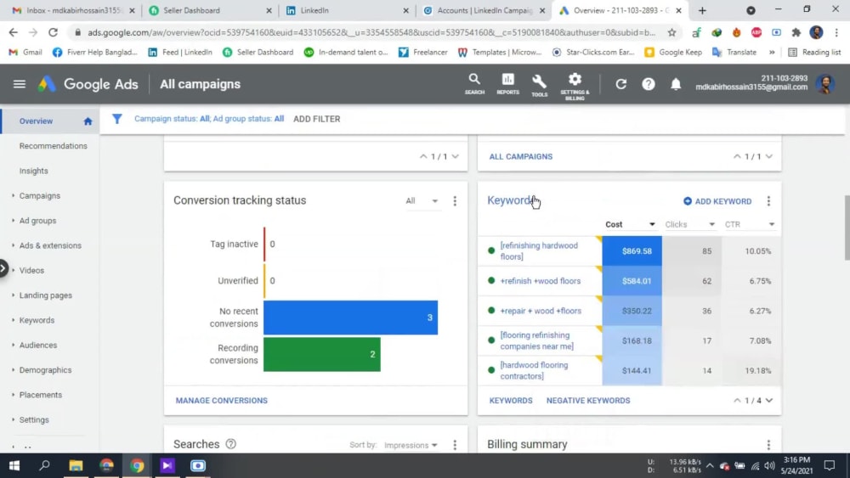Click the Searches help icon
This screenshot has width=850, height=478.
pos(231,444)
